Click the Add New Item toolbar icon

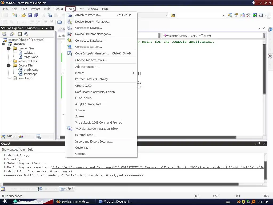tap(15, 15)
